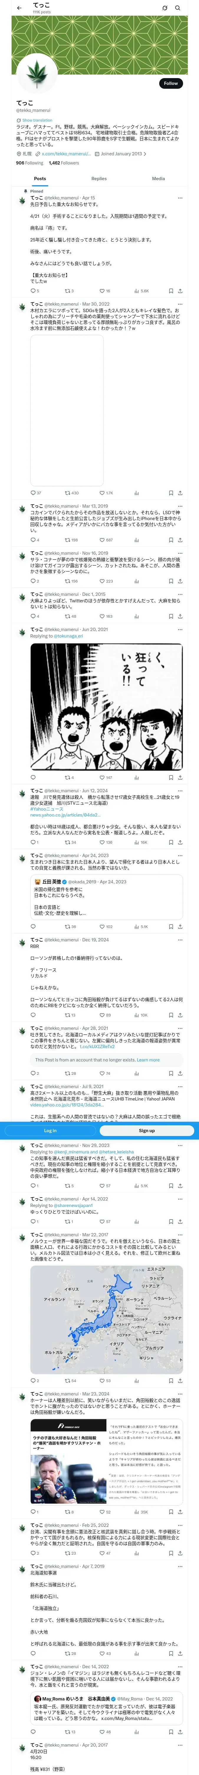The image size is (199, 1775).
Task: Click the Grok icon beside search
Action: pos(165,8)
